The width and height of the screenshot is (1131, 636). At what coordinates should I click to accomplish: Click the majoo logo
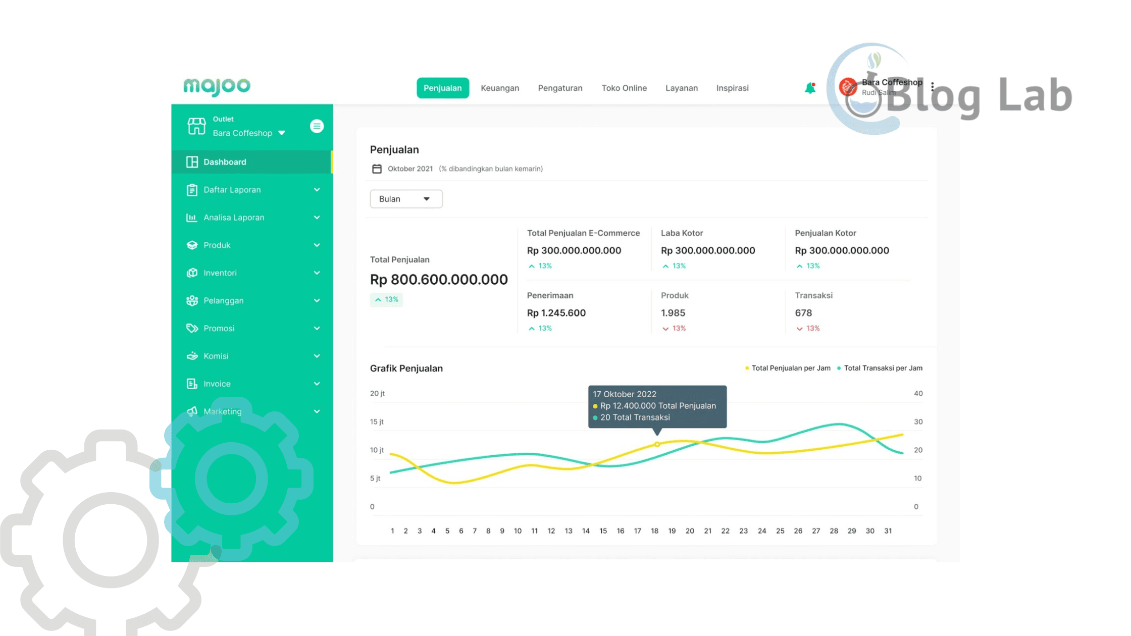(217, 86)
